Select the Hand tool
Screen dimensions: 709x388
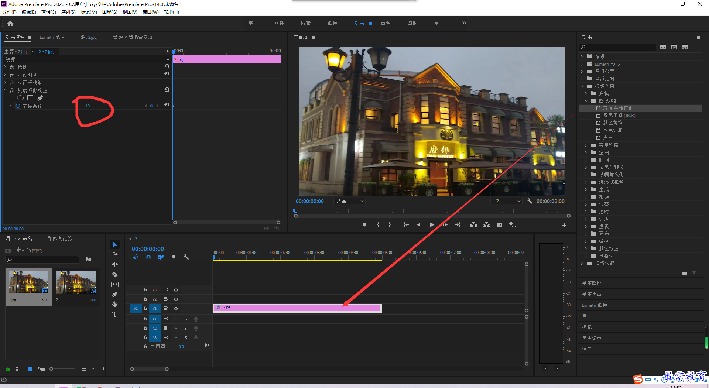(x=115, y=304)
